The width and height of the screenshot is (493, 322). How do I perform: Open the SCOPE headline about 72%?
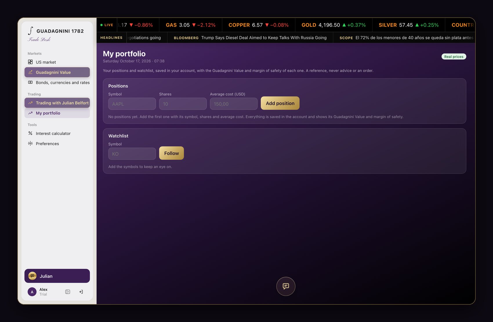[406, 38]
